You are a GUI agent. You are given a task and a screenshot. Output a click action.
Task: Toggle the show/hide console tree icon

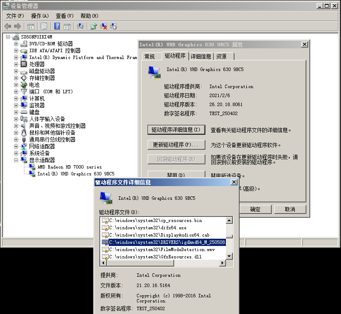[31, 27]
